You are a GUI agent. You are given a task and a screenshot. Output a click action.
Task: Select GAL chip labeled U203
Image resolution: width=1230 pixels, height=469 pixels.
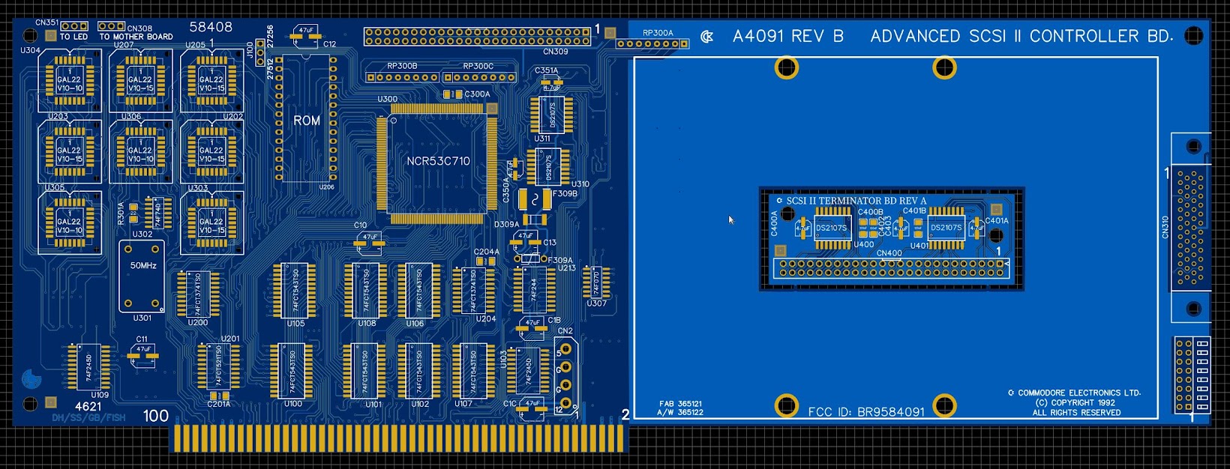click(69, 153)
